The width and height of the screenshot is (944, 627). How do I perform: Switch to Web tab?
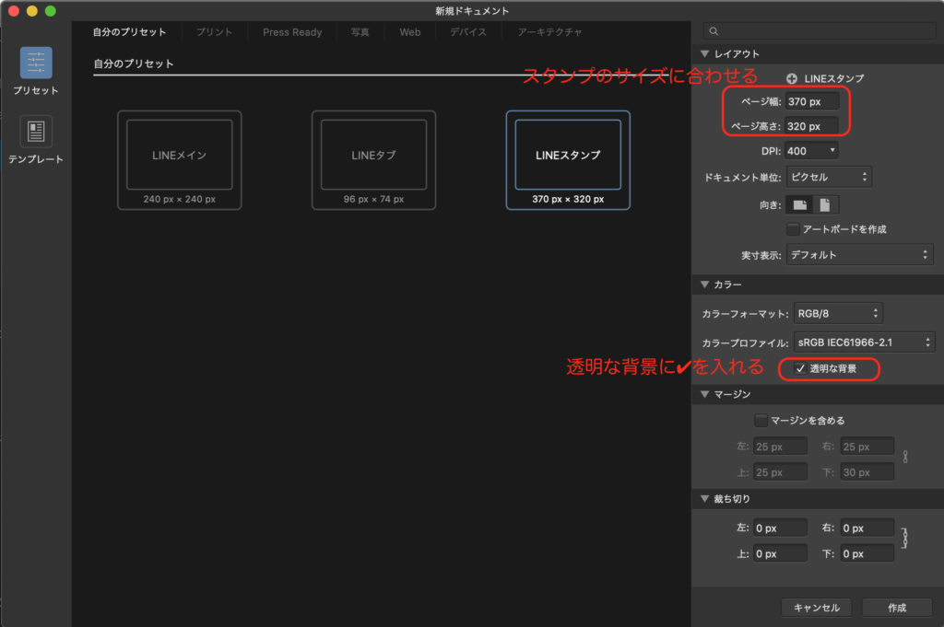pos(410,32)
